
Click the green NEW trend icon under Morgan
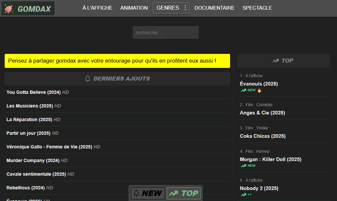[244, 166]
